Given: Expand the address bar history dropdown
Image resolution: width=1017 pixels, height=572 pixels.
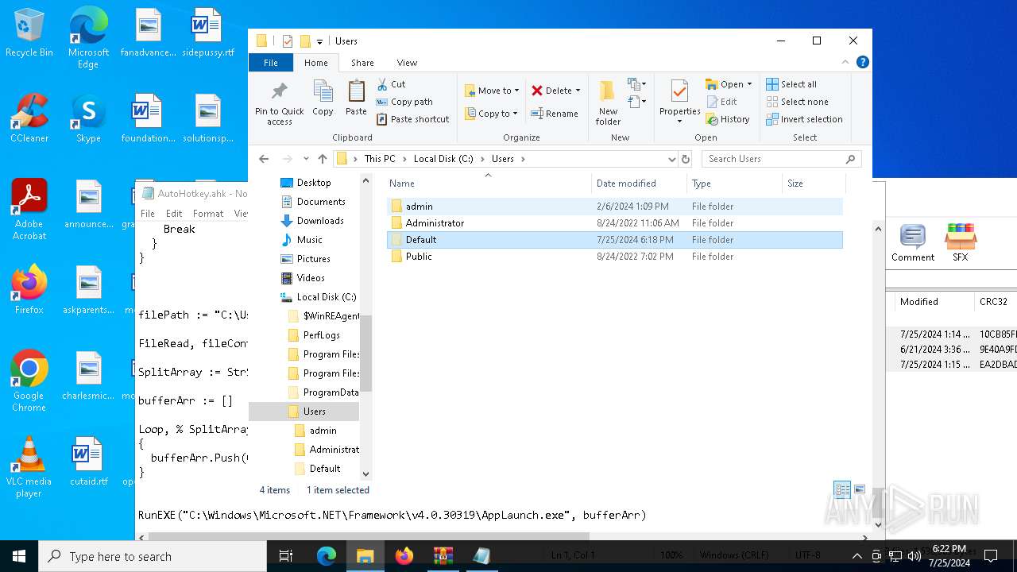Looking at the screenshot, I should (x=672, y=159).
